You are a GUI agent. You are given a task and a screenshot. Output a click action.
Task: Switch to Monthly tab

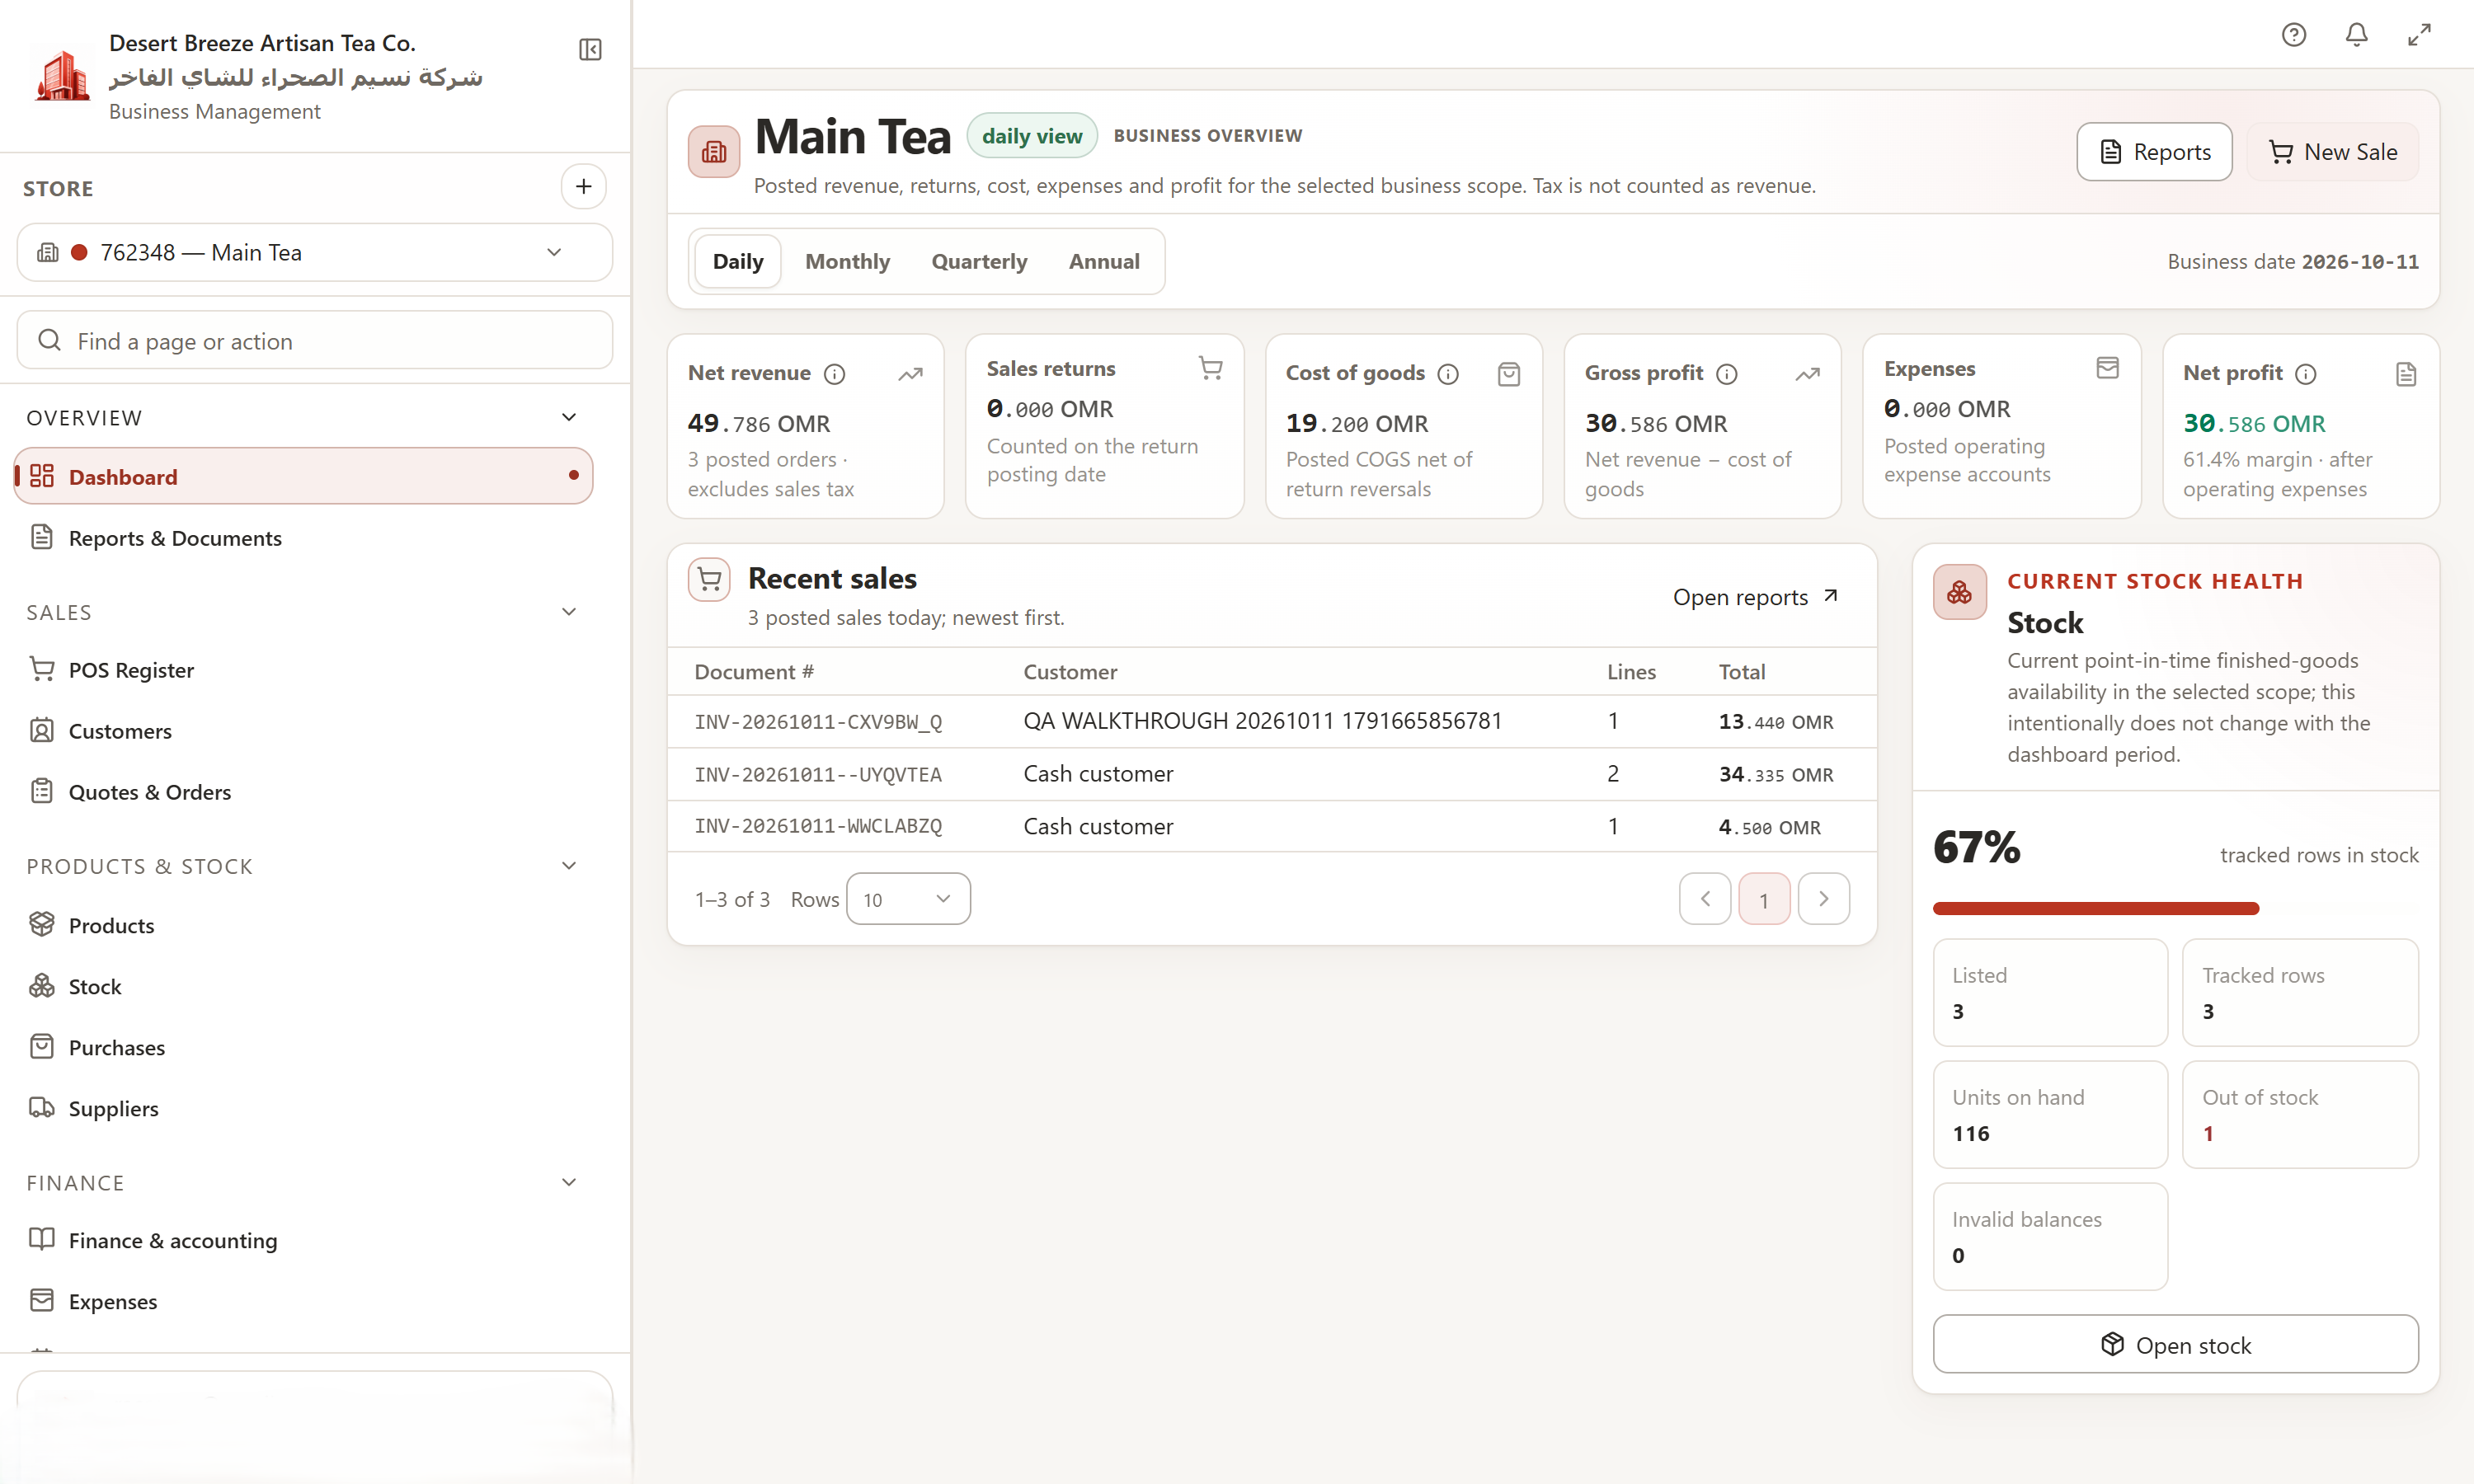[848, 261]
